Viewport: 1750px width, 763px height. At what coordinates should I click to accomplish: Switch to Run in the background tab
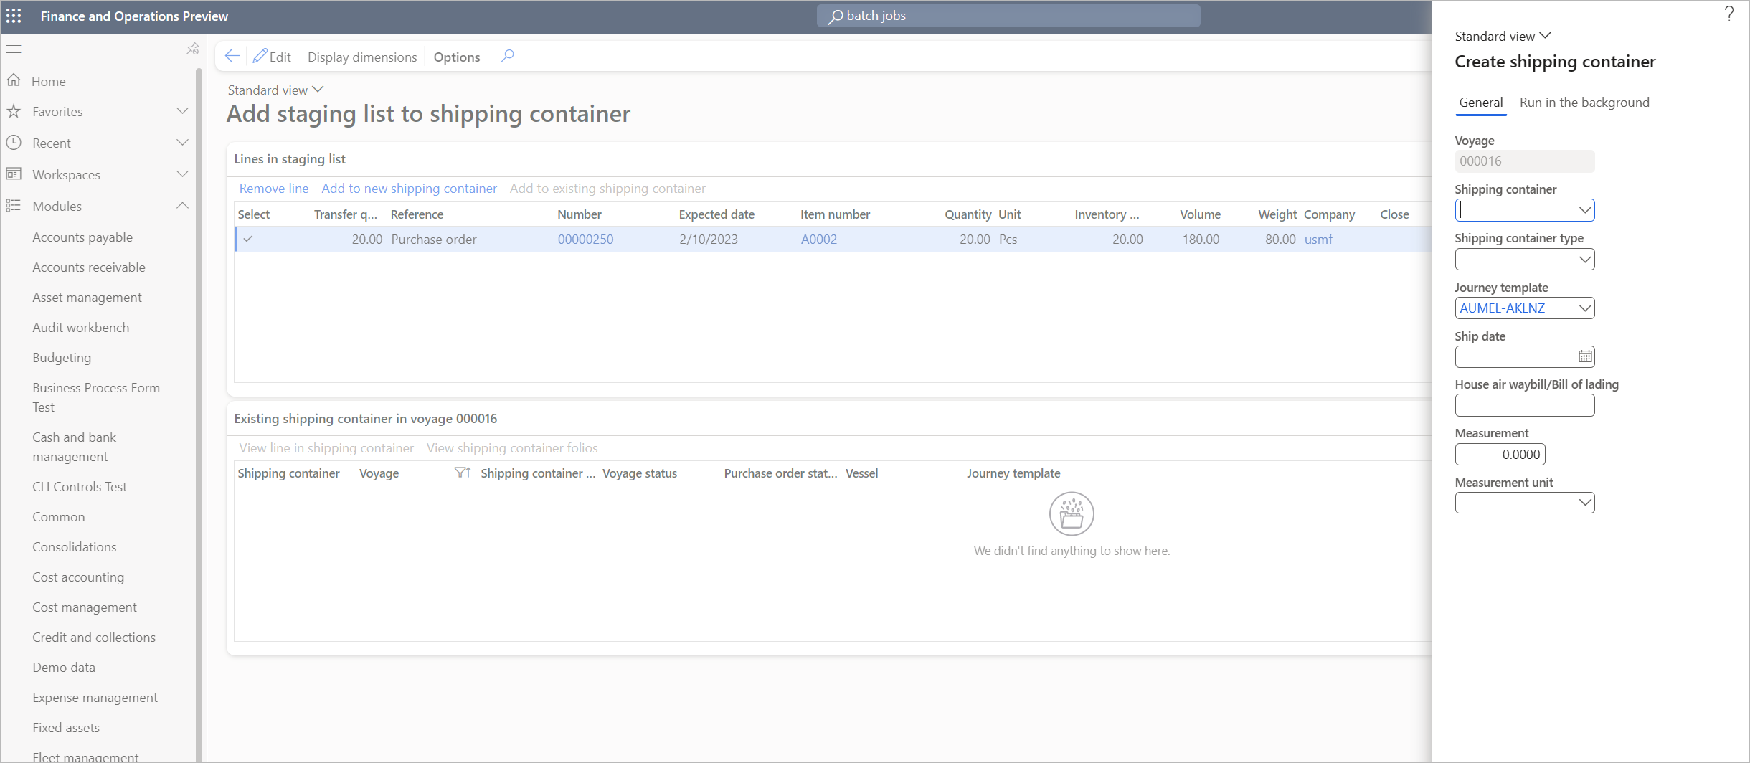[1584, 102]
